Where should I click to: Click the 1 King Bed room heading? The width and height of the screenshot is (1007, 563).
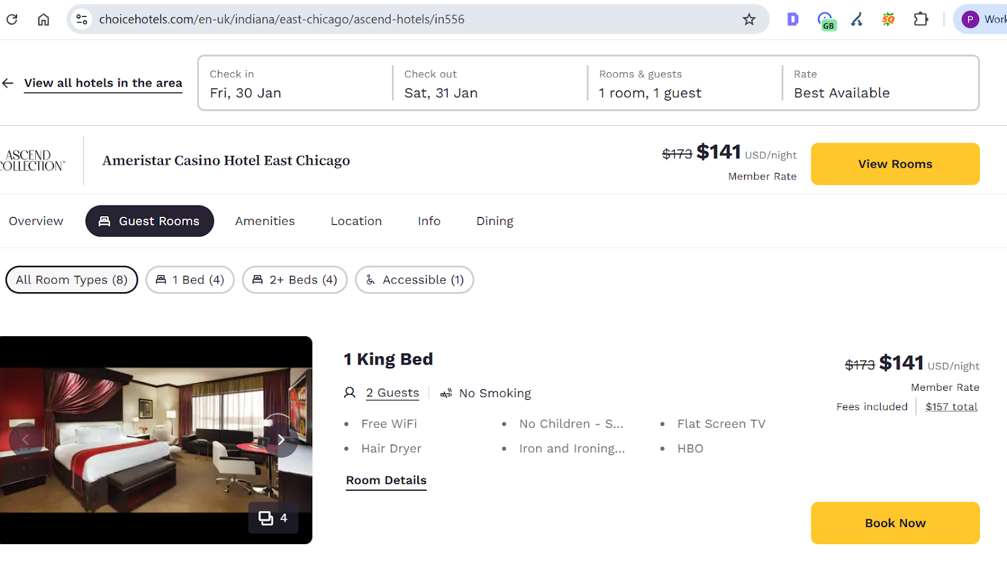[x=388, y=359]
